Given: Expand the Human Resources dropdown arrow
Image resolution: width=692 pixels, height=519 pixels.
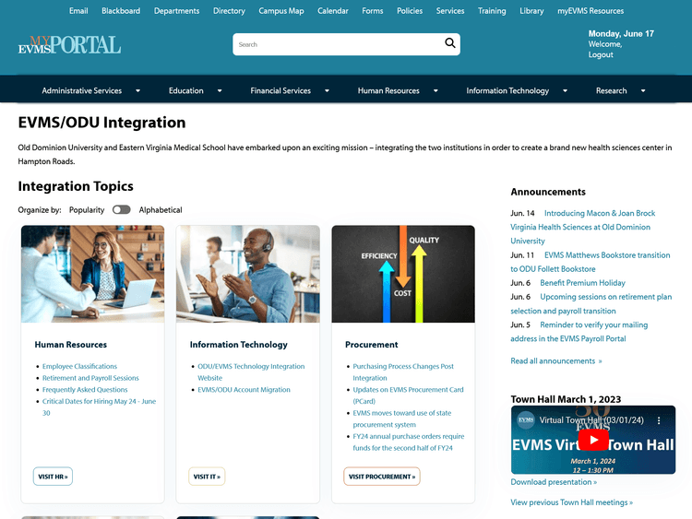Looking at the screenshot, I should pos(435,91).
